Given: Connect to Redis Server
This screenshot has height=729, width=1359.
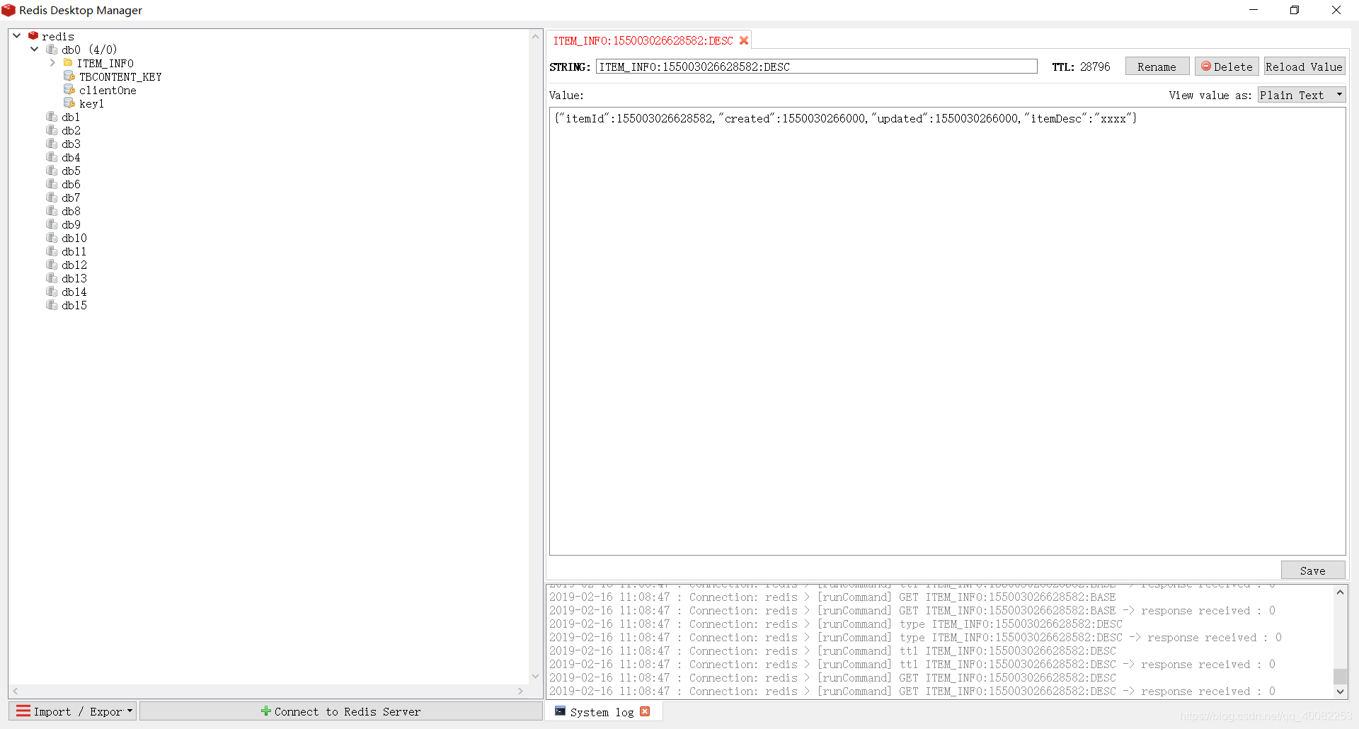Looking at the screenshot, I should tap(340, 711).
